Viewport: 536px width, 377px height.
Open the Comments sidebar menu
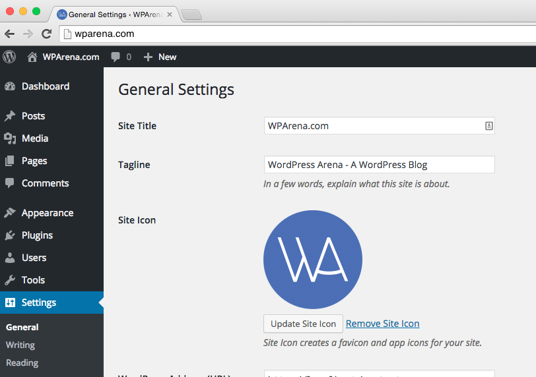pos(51,183)
